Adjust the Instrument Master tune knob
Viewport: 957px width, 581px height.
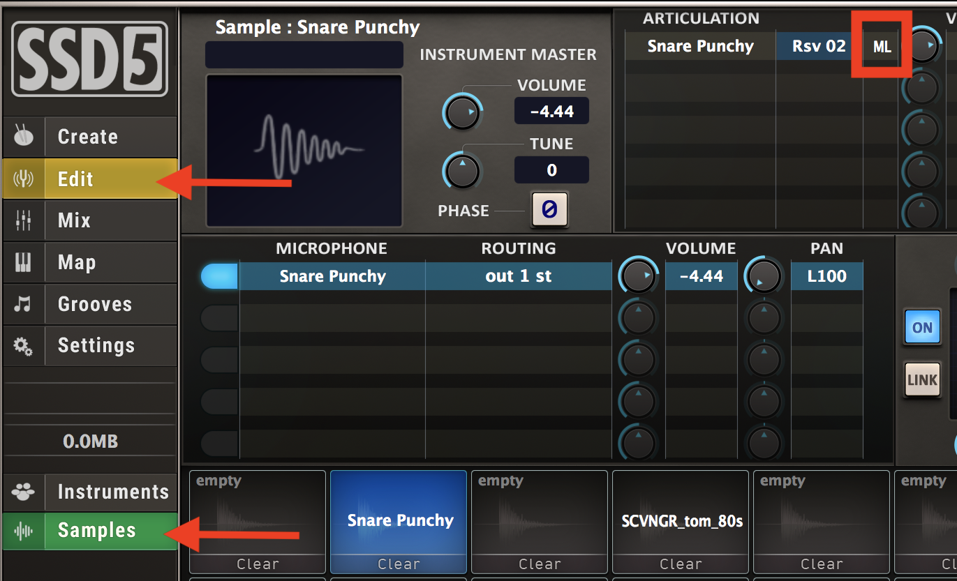pos(462,170)
